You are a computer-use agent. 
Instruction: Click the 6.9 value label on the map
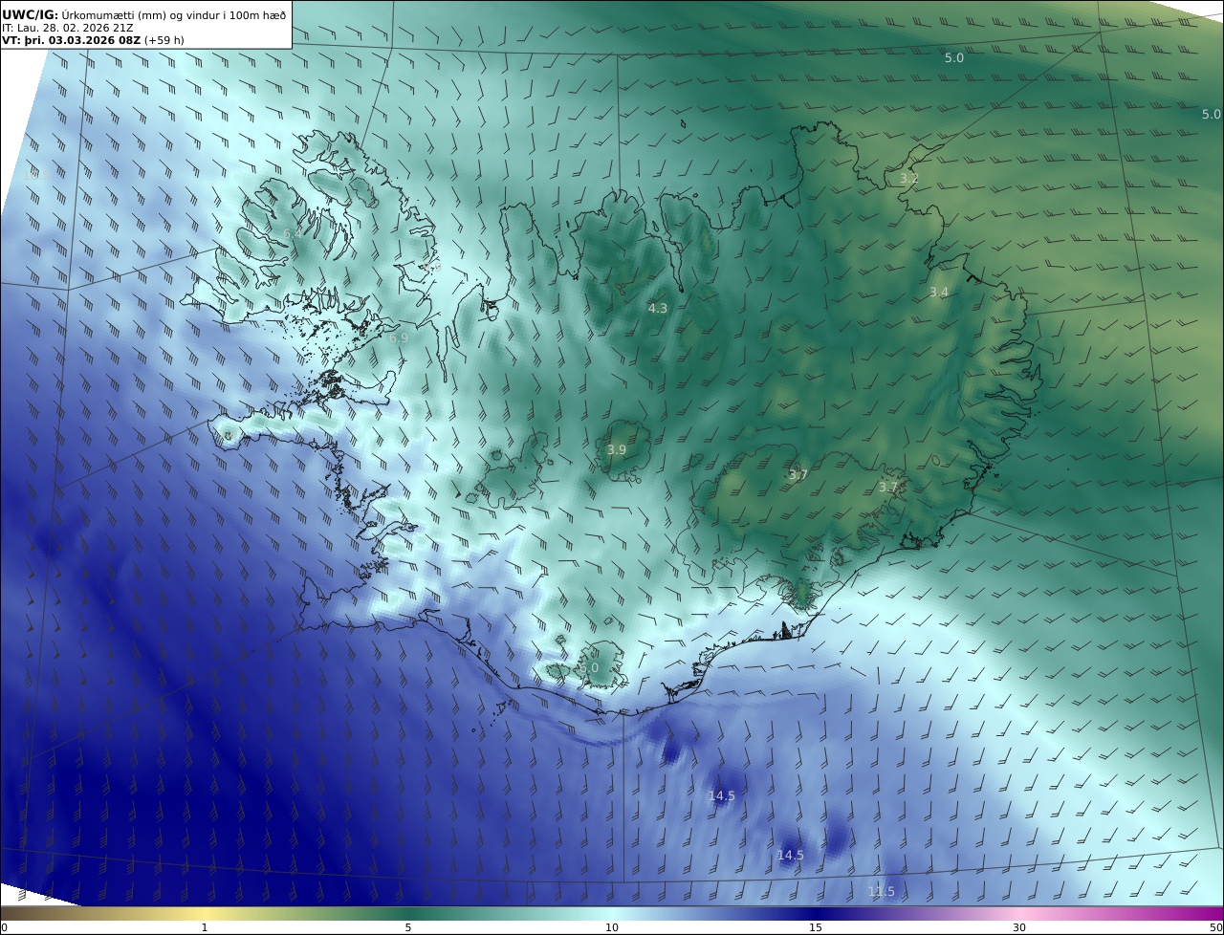pyautogui.click(x=399, y=337)
